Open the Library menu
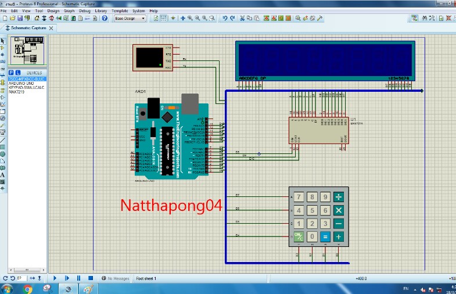The width and height of the screenshot is (456, 294). [x=101, y=11]
